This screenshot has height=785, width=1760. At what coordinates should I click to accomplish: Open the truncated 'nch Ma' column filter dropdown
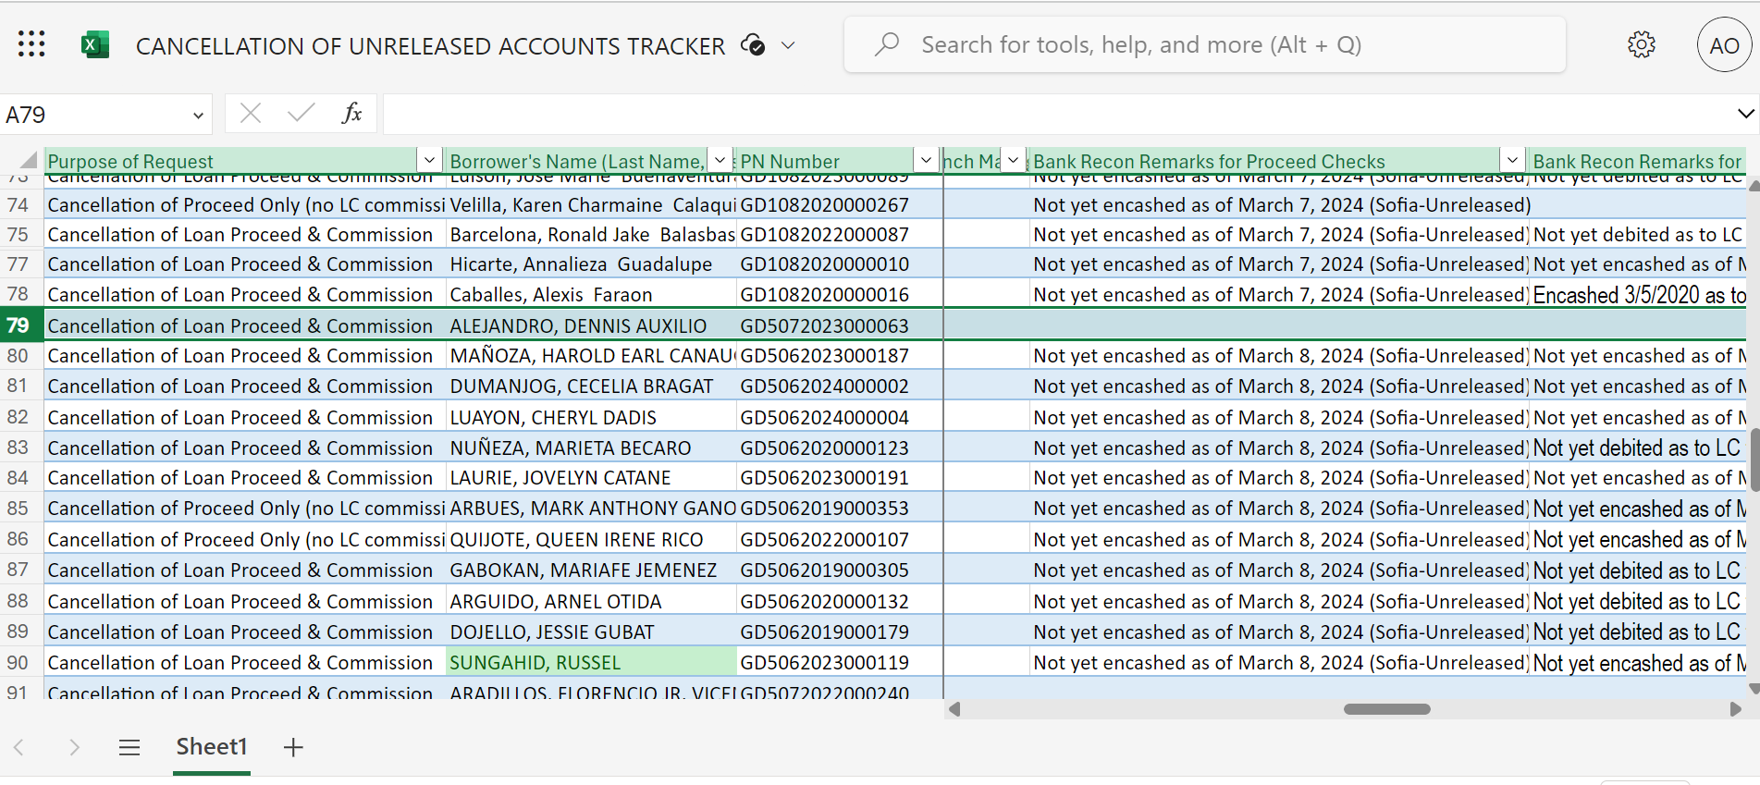point(1014,161)
